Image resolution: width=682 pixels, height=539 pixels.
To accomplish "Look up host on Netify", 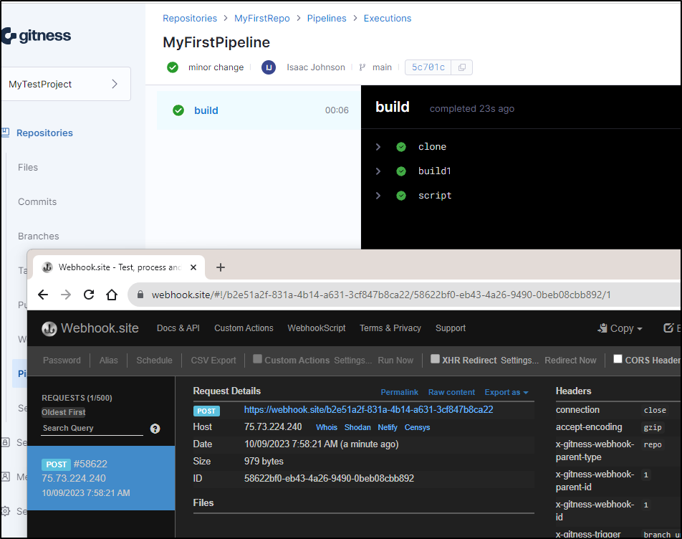I will click(388, 427).
